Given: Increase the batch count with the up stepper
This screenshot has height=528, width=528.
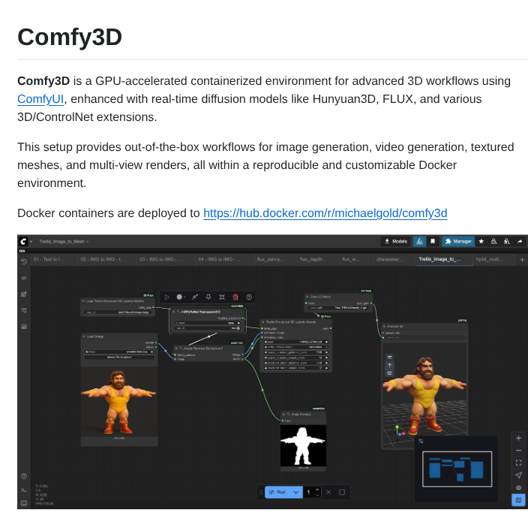Looking at the screenshot, I should 317,490.
